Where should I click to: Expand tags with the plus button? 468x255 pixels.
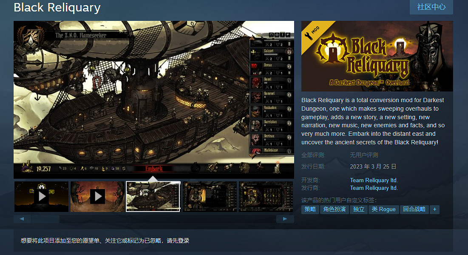point(434,209)
